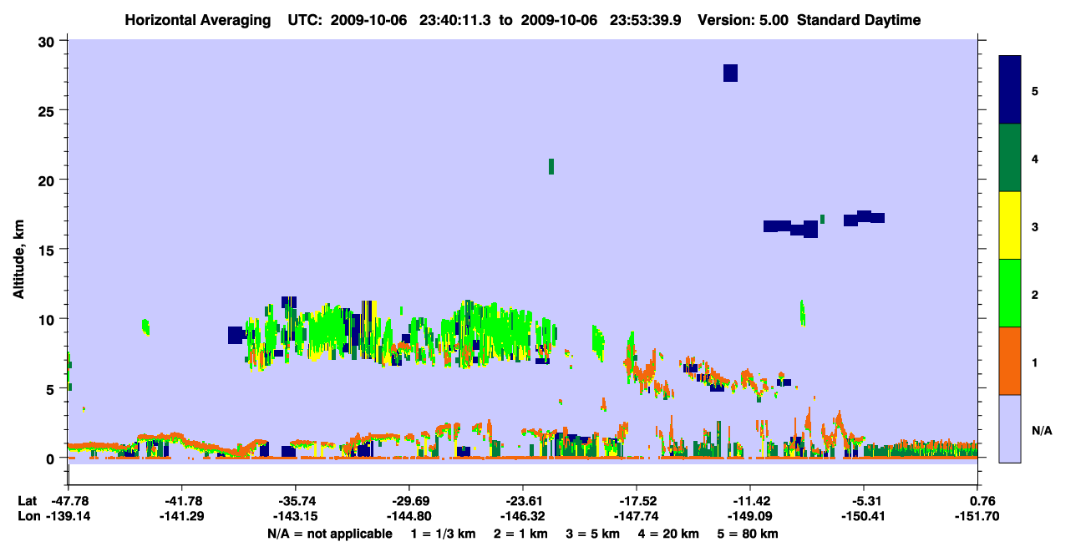Click the lavender N/A color bar segment

(x=1010, y=428)
